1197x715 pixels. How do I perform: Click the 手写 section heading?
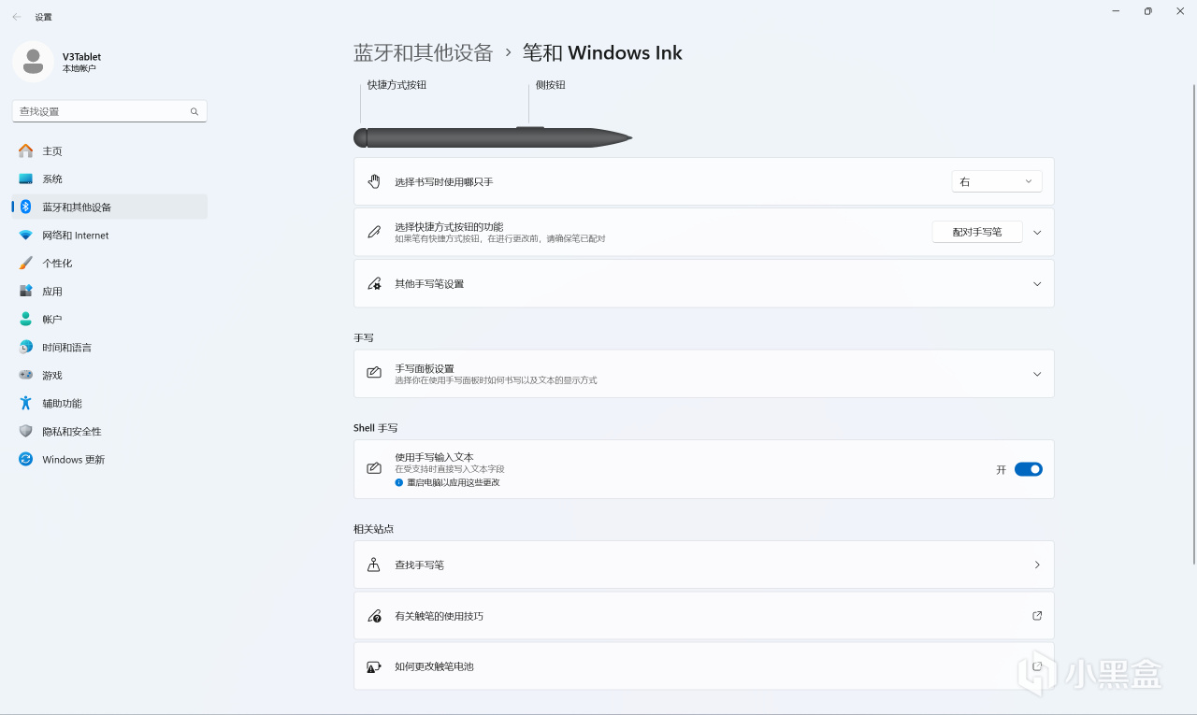click(x=364, y=337)
